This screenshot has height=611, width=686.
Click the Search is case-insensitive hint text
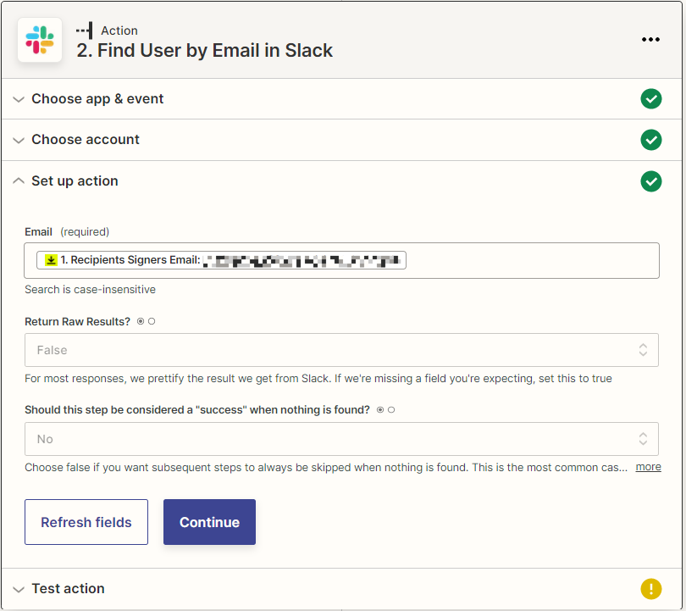(90, 290)
